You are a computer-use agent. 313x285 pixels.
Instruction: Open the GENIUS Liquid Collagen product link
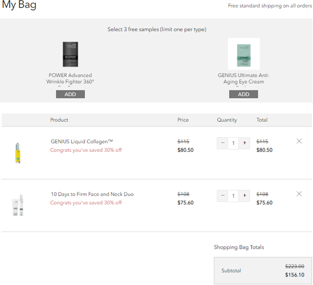click(x=82, y=142)
